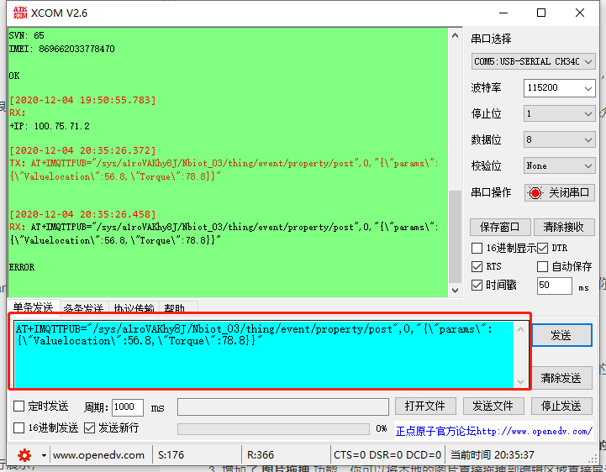
Task: Minimize the XCOM window
Action: [503, 13]
